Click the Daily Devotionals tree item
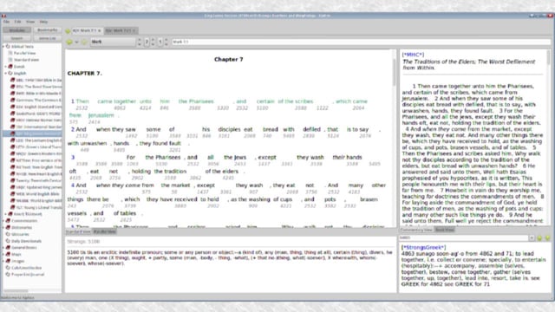Viewport: 555px width, 312px height. pos(26,241)
